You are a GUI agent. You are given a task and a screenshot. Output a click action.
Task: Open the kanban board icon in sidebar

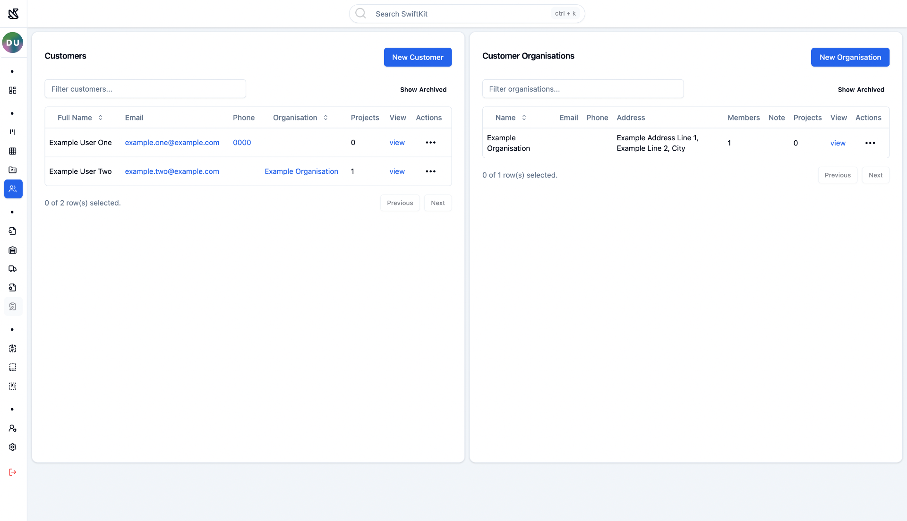(x=13, y=132)
